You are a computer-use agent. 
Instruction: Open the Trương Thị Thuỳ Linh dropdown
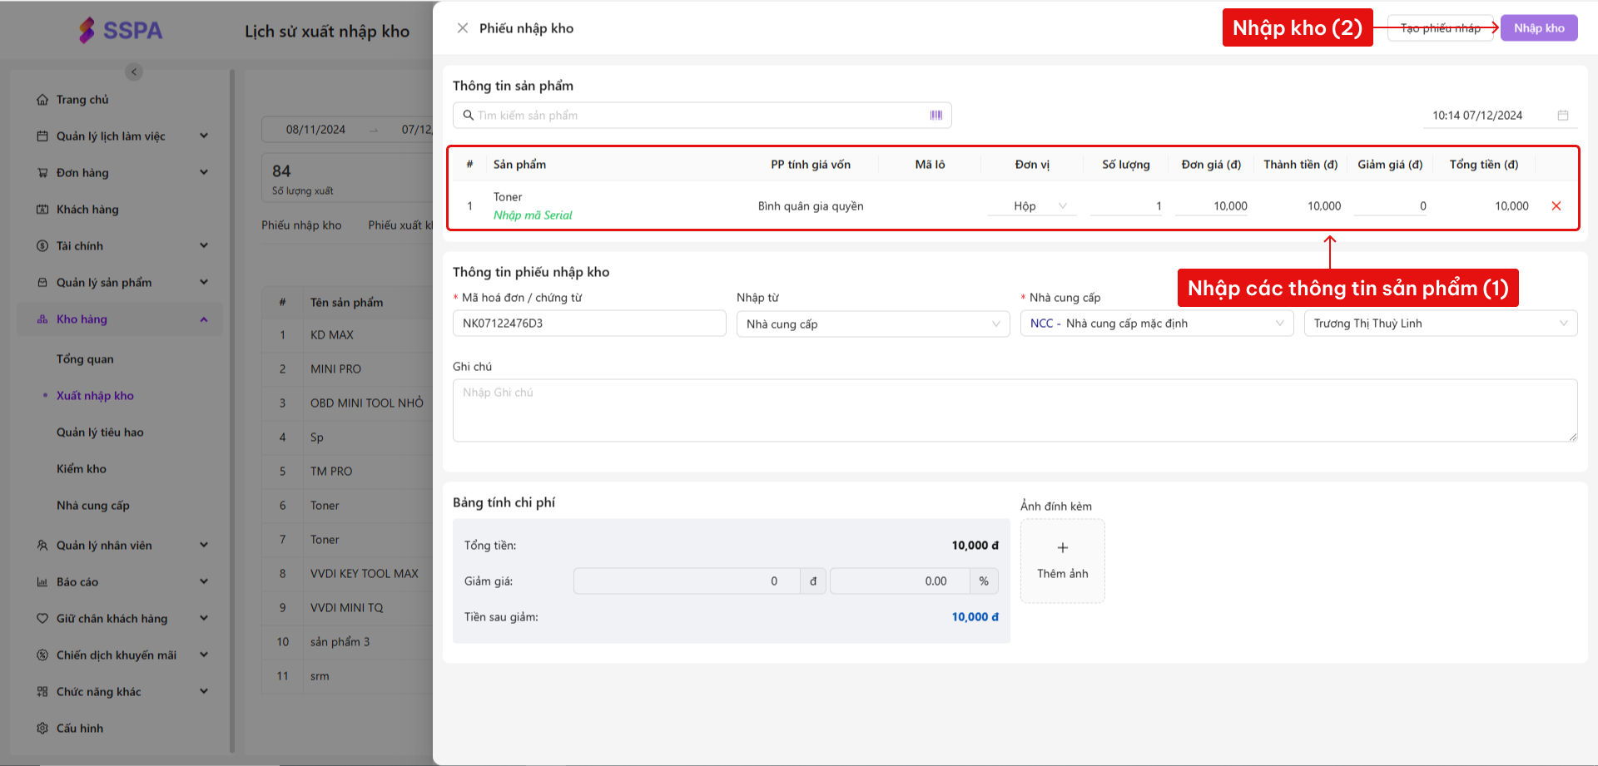1441,324
